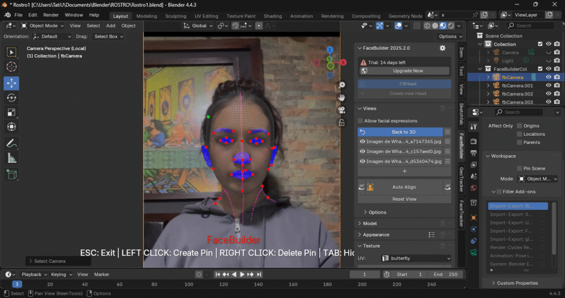This screenshot has width=565, height=298.
Task: Open FaceBuilder settings gear icon
Action: point(442,48)
